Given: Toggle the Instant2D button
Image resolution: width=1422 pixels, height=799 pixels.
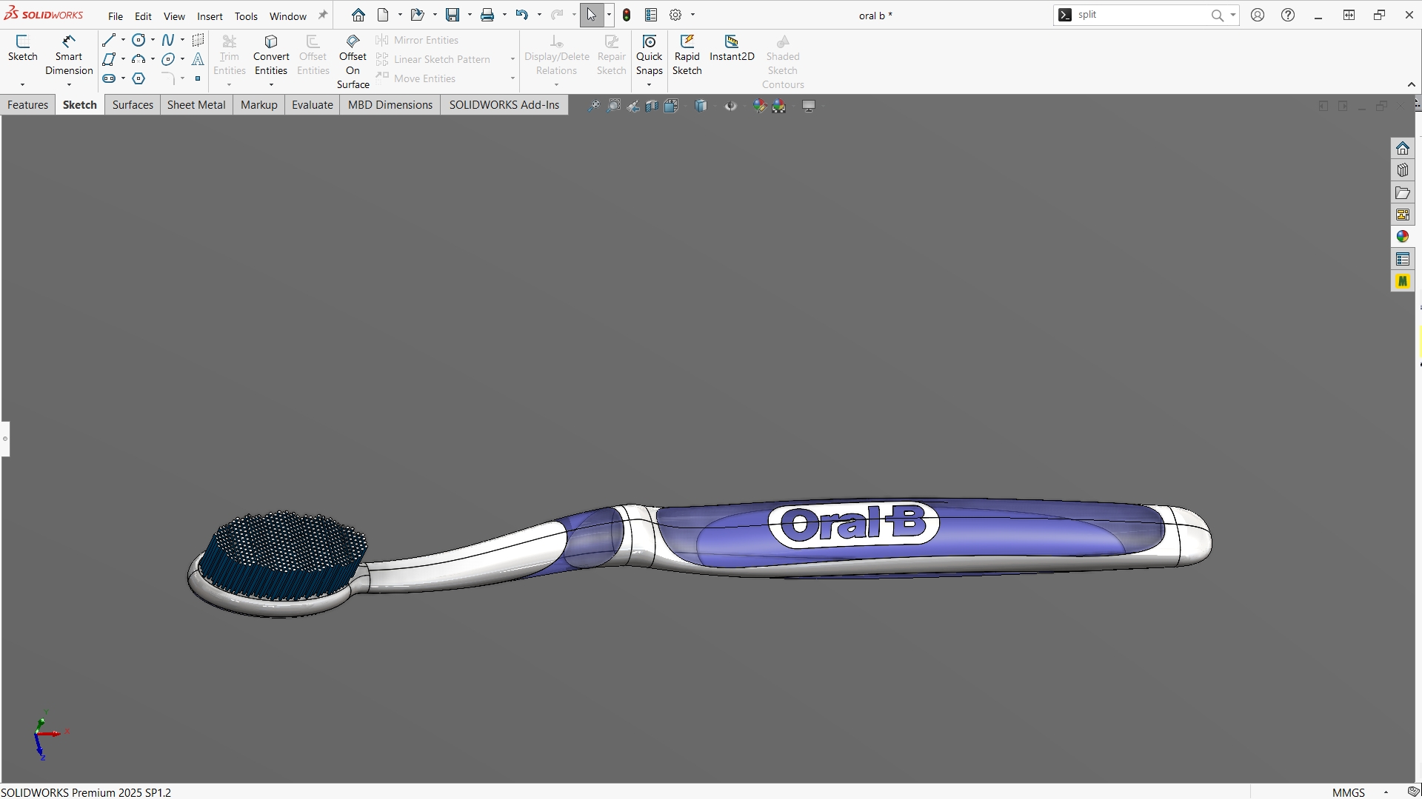Looking at the screenshot, I should (x=732, y=49).
